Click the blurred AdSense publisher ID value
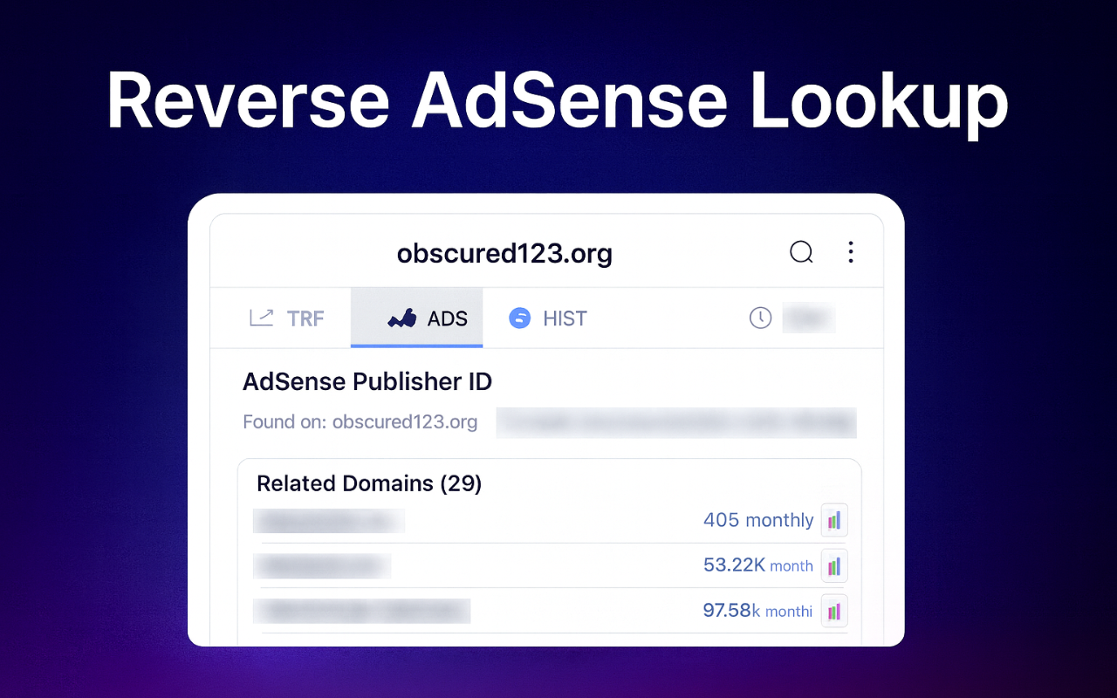Image resolution: width=1117 pixels, height=698 pixels. [x=676, y=422]
